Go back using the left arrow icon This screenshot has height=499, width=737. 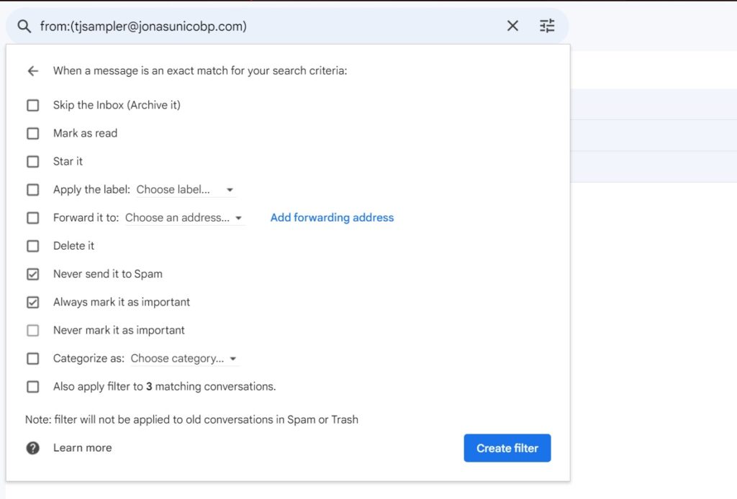click(32, 71)
